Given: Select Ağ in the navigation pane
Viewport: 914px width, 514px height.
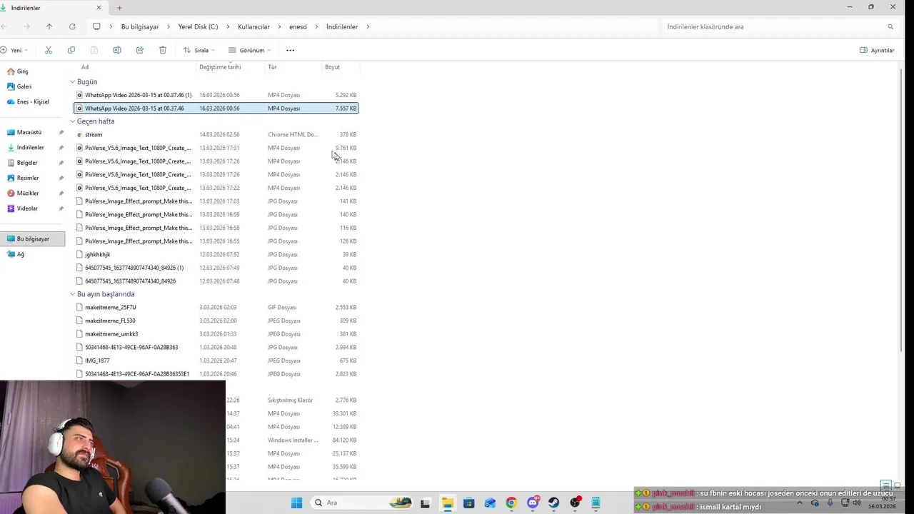Looking at the screenshot, I should click(16, 254).
